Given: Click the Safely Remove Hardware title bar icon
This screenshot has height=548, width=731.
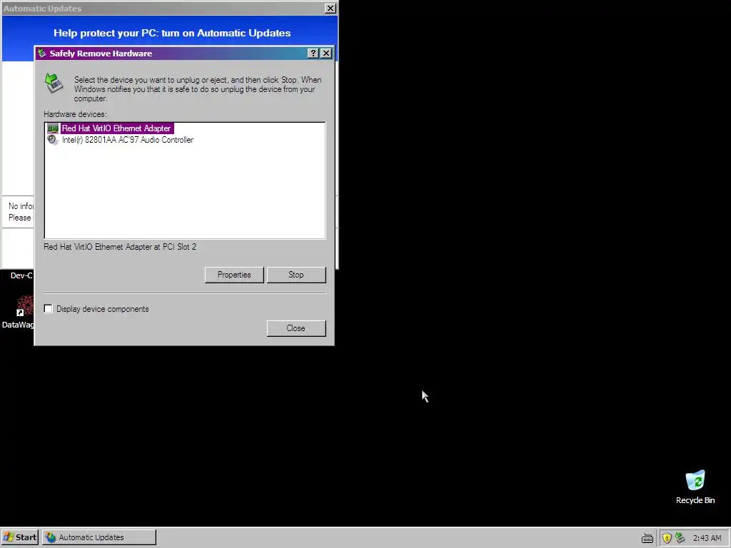Looking at the screenshot, I should click(x=42, y=53).
